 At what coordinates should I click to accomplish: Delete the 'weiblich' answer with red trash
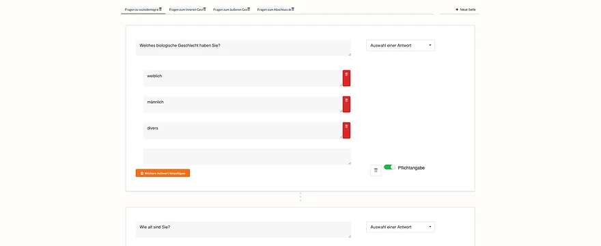click(346, 79)
